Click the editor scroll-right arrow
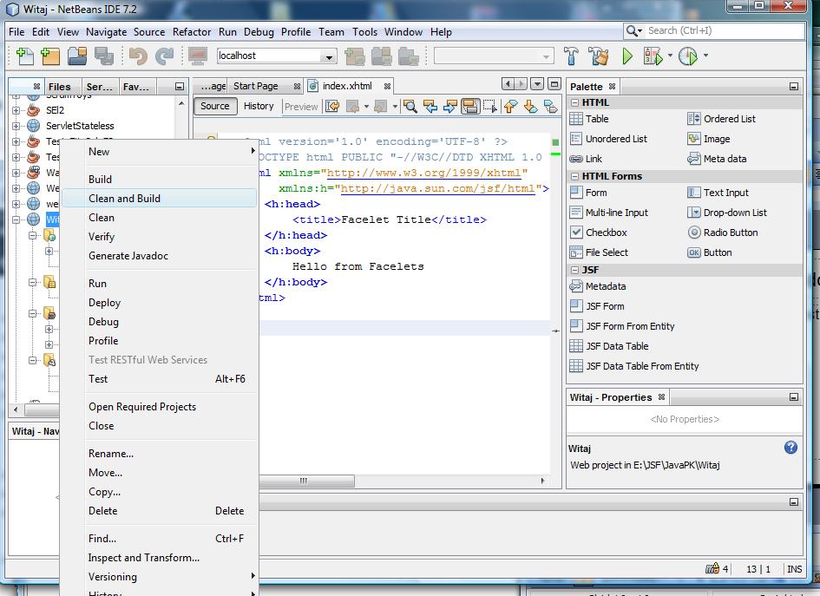 pyautogui.click(x=542, y=481)
